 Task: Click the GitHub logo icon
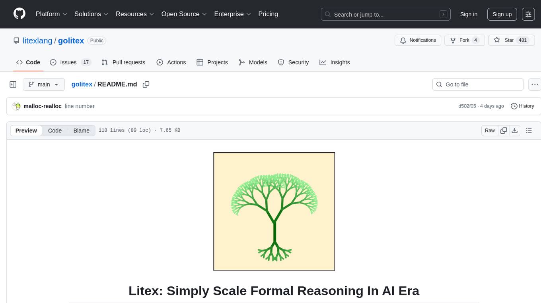(19, 14)
